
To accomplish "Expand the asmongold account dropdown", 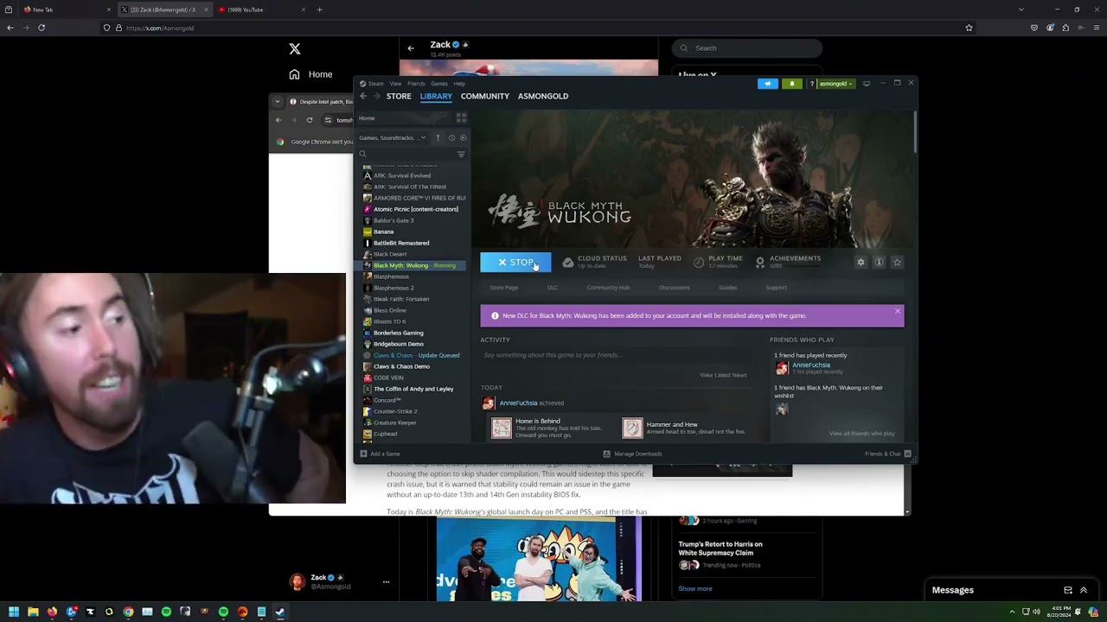I will coord(836,84).
